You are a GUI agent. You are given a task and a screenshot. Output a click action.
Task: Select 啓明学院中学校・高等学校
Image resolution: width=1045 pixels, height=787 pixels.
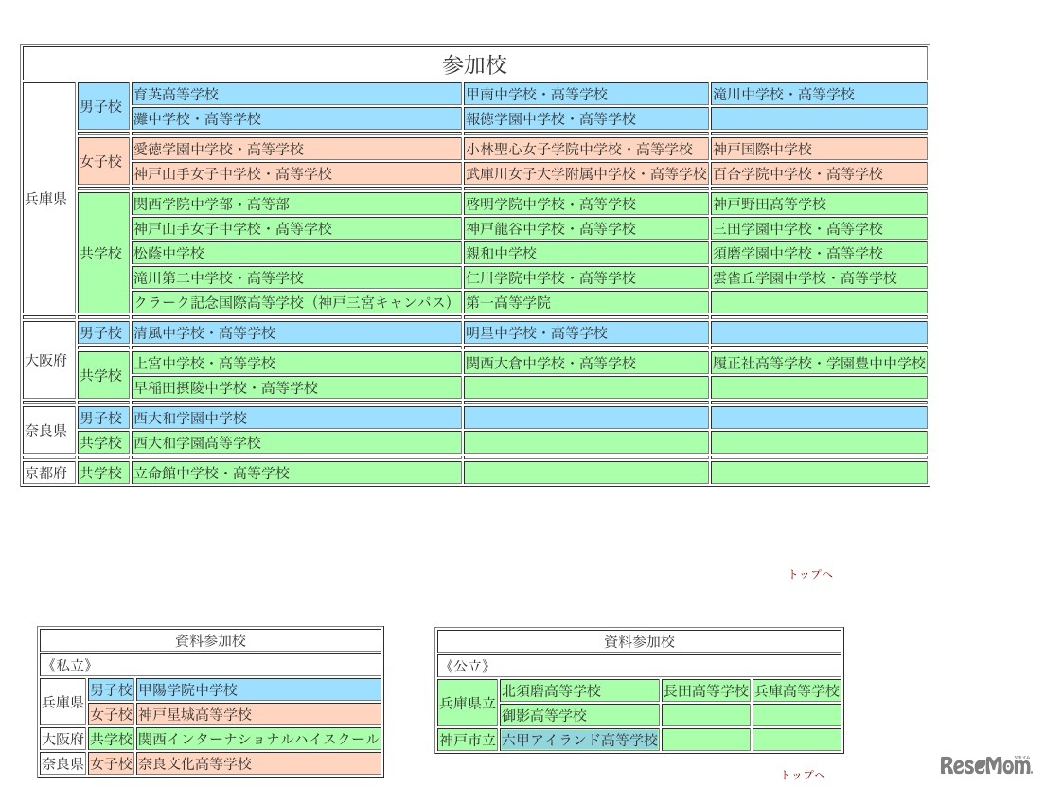587,204
